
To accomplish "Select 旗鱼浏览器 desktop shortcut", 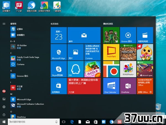I will coord(32,7).
